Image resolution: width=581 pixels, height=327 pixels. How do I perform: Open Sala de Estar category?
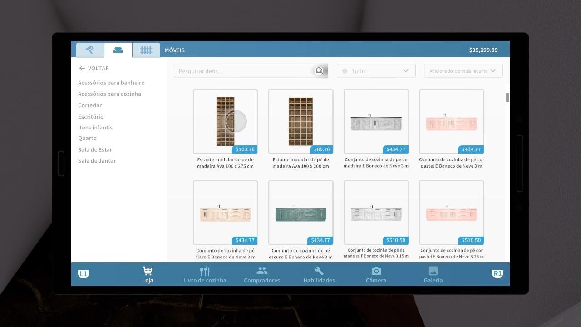point(95,149)
